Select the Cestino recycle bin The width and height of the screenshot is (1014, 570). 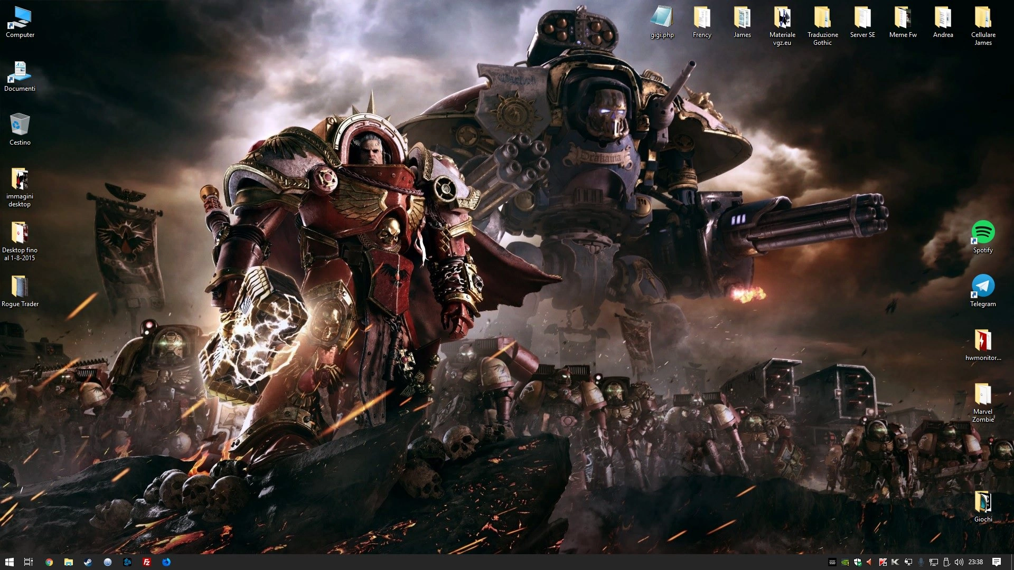(20, 130)
